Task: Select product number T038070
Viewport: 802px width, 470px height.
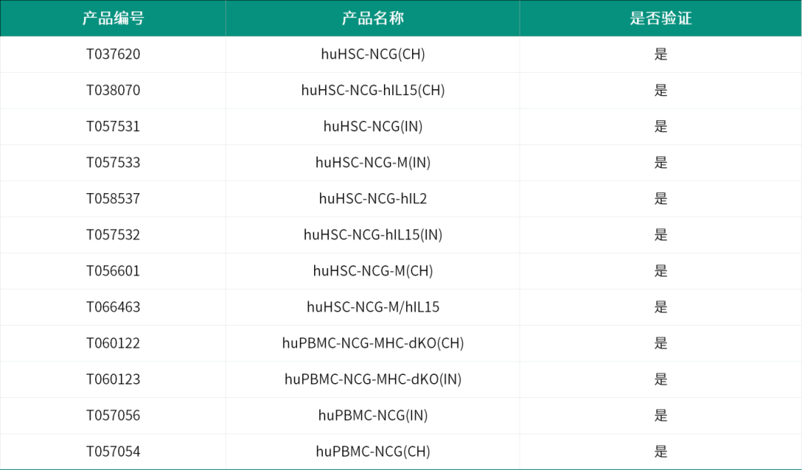Action: coord(113,91)
